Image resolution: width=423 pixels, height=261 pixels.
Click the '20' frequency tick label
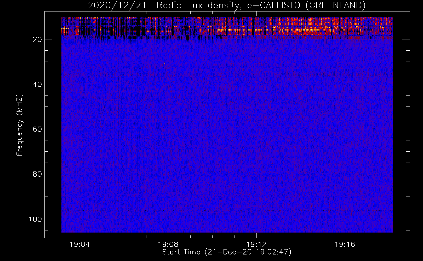click(x=37, y=39)
